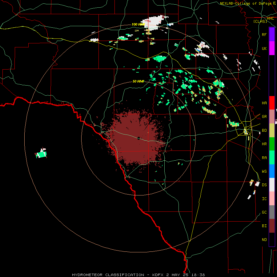Viewport: 277px width, 277px height.
Task: Click the 50 NMI range ring label
Action: point(138,81)
